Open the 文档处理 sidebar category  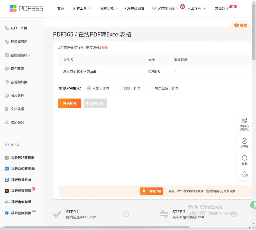pyautogui.click(x=17, y=109)
